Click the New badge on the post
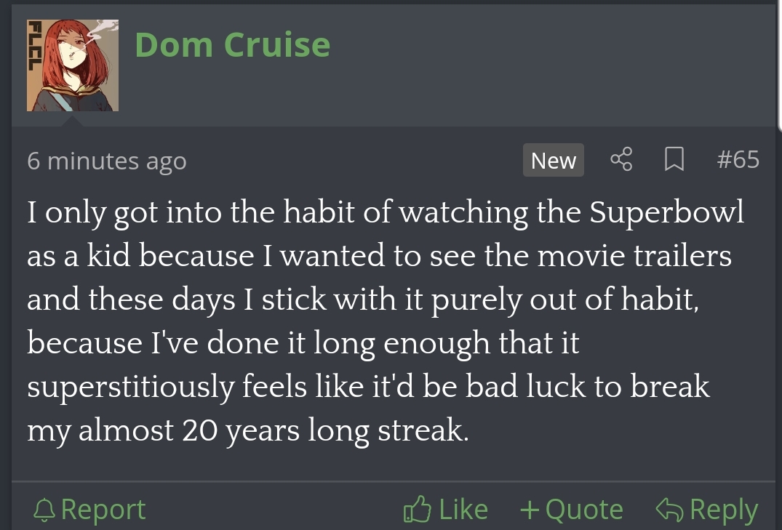Image resolution: width=782 pixels, height=530 pixels. point(553,160)
